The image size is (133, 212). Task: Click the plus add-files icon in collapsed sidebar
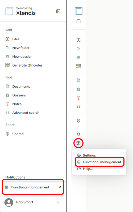click(78, 40)
